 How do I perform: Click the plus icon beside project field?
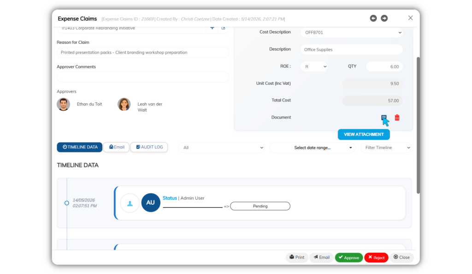click(x=212, y=28)
